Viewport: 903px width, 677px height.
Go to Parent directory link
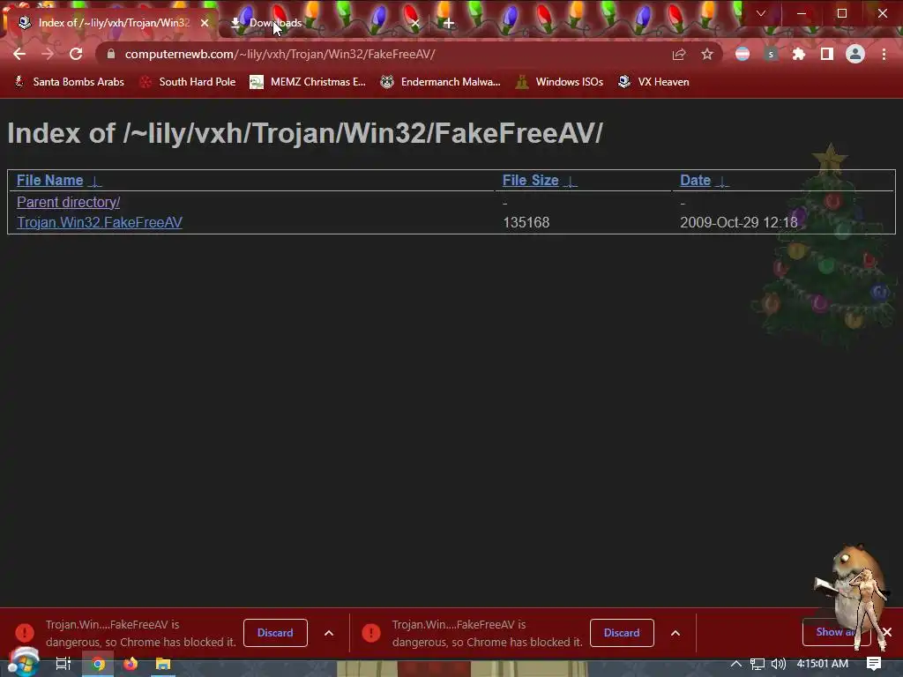coord(69,202)
